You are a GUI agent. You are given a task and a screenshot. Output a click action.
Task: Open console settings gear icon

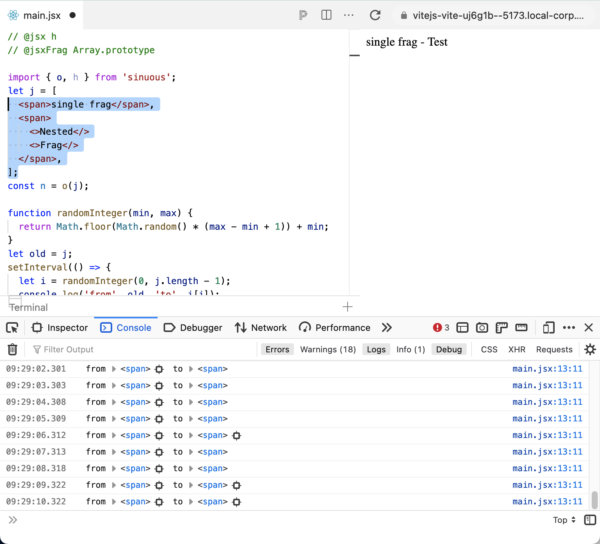coord(590,349)
